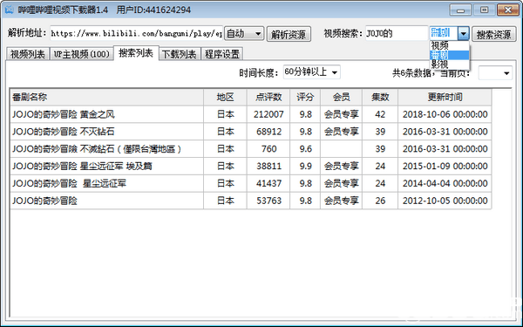Switch to the 下载列表 tab
The width and height of the screenshot is (523, 327).
point(180,54)
